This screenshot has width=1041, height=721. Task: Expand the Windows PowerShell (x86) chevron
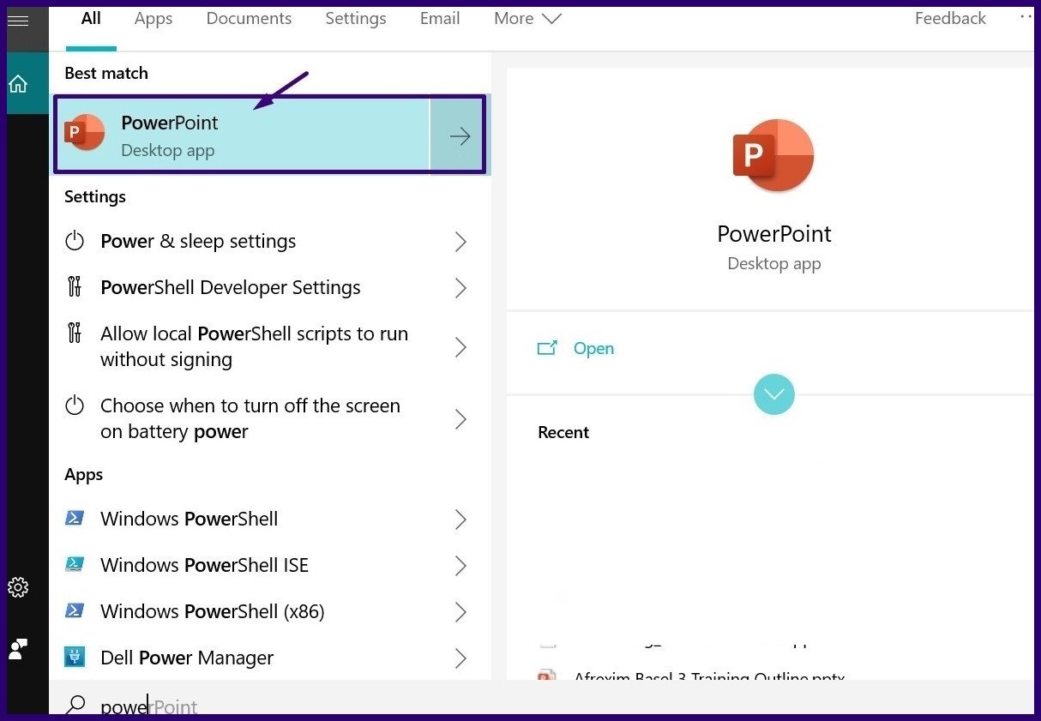460,612
